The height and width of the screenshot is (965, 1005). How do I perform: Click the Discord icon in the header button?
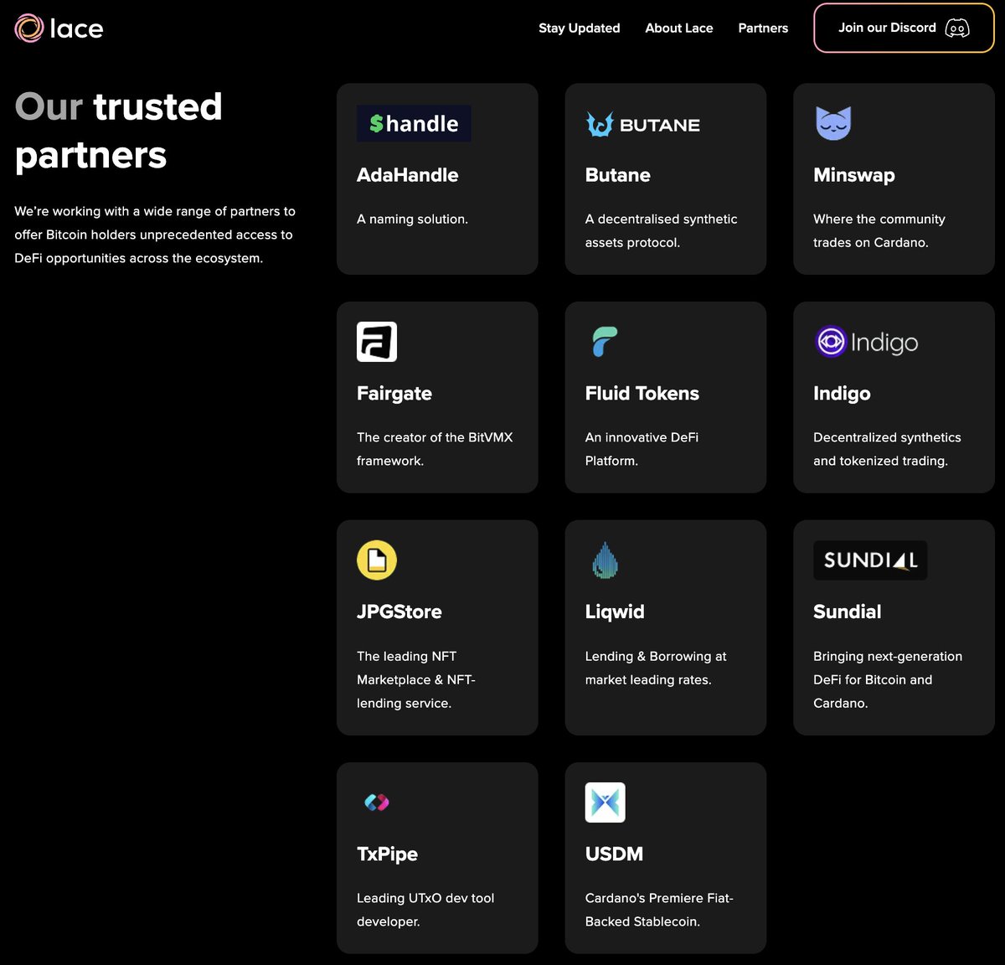click(957, 28)
